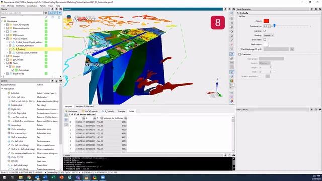The height and width of the screenshot is (181, 322).
Task: Enable Orientation checkbox
Action: [239, 54]
